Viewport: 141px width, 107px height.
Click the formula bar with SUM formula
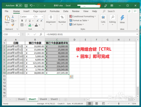(x=90, y=34)
